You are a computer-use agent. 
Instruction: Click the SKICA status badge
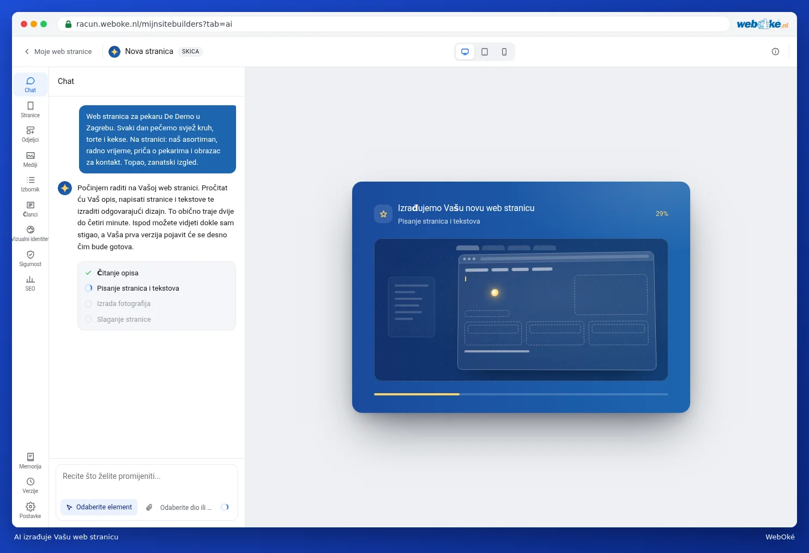[x=190, y=51]
